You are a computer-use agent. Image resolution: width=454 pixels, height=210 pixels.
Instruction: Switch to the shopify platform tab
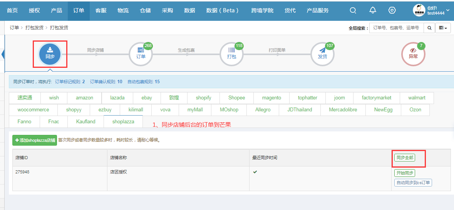203,98
